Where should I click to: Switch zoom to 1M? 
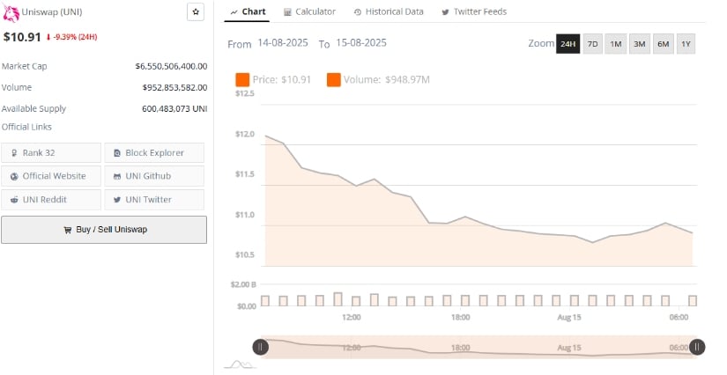click(x=616, y=44)
